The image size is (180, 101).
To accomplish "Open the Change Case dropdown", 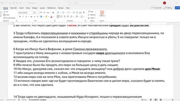I will click(x=48, y=12).
